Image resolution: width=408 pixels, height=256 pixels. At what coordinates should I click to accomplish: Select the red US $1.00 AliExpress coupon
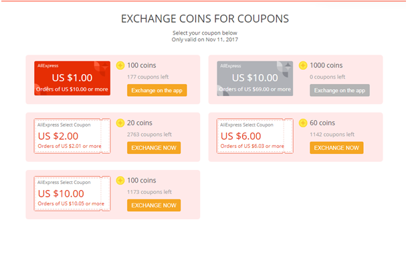tap(72, 78)
